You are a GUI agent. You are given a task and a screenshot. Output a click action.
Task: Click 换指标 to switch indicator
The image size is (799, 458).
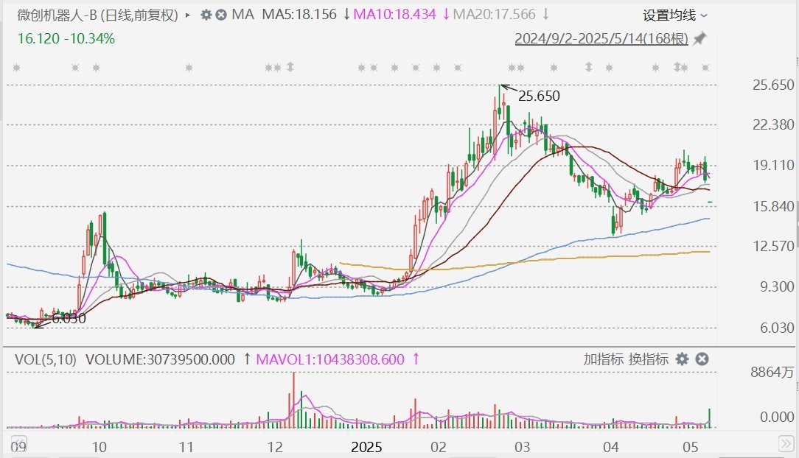pyautogui.click(x=648, y=359)
